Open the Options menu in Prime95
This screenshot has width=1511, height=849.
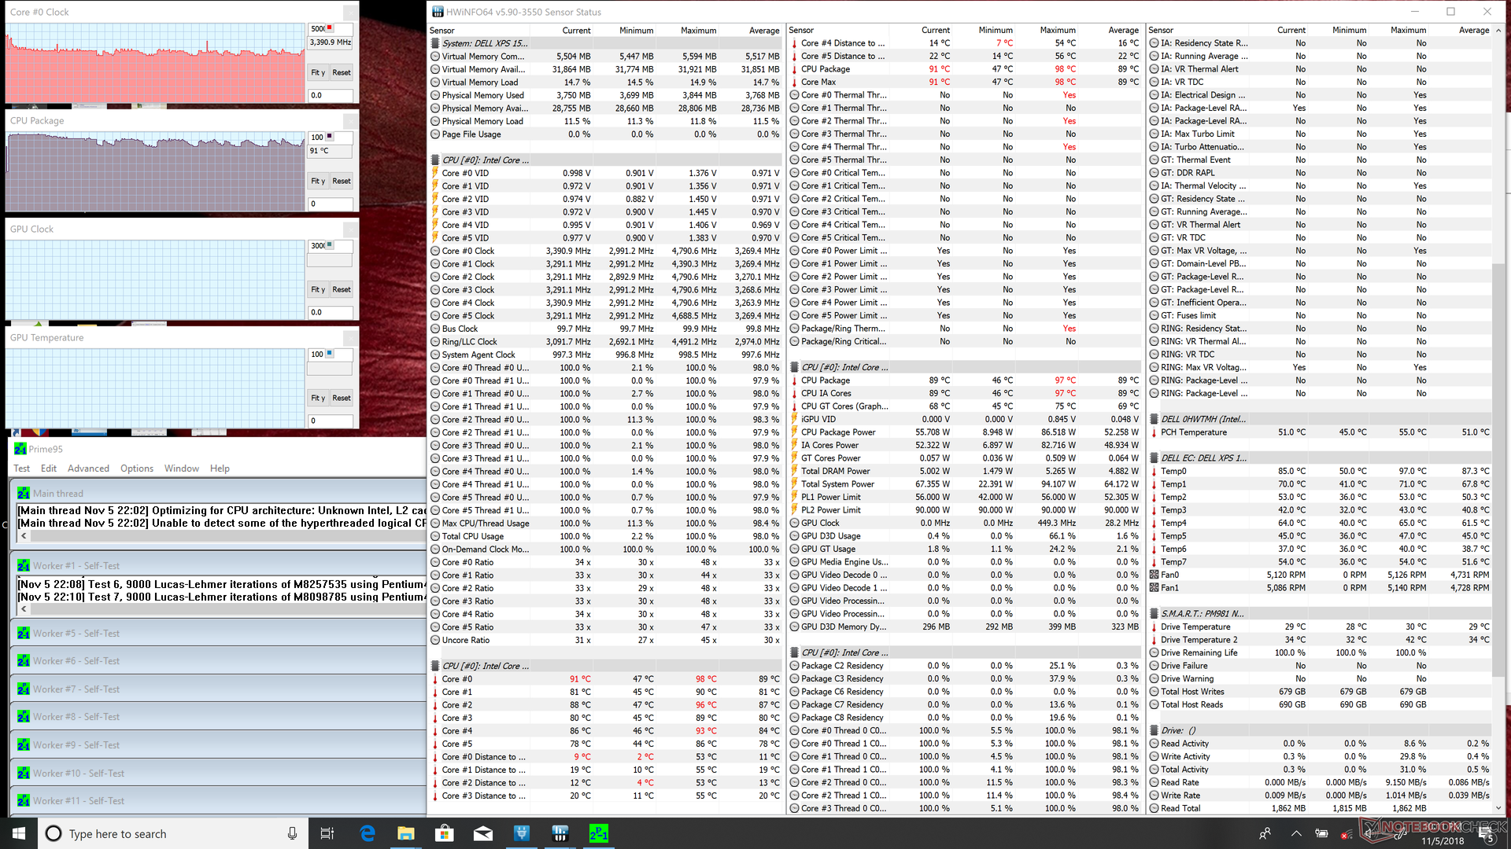point(137,469)
